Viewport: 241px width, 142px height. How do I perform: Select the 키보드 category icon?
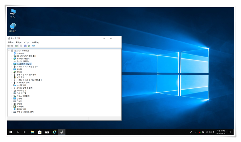15,101
